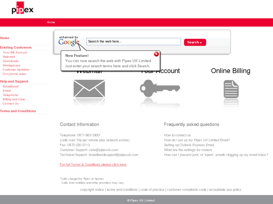Open the Newsgroups link

[12, 66]
